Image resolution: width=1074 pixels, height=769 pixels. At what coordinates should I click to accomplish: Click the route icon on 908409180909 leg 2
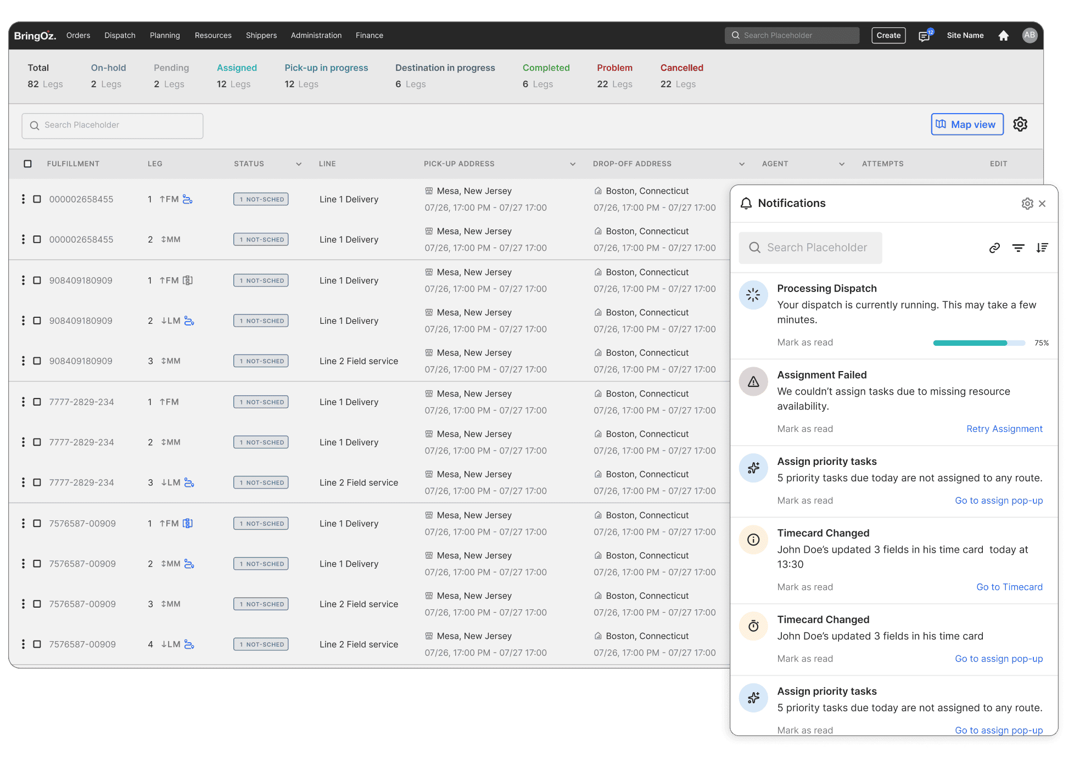[x=189, y=321]
